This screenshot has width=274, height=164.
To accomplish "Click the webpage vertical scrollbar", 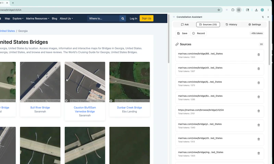I will 169,39.
